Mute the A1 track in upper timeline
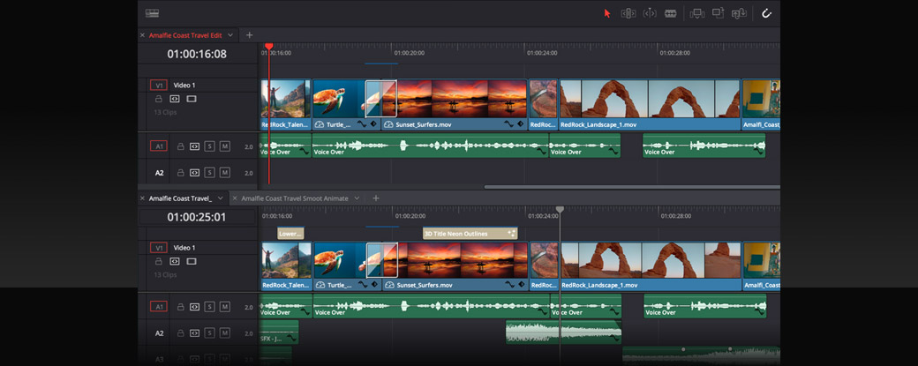 [x=224, y=146]
